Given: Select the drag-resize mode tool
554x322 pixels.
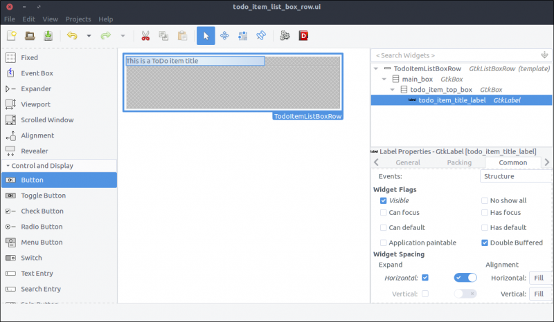Looking at the screenshot, I should pos(224,36).
